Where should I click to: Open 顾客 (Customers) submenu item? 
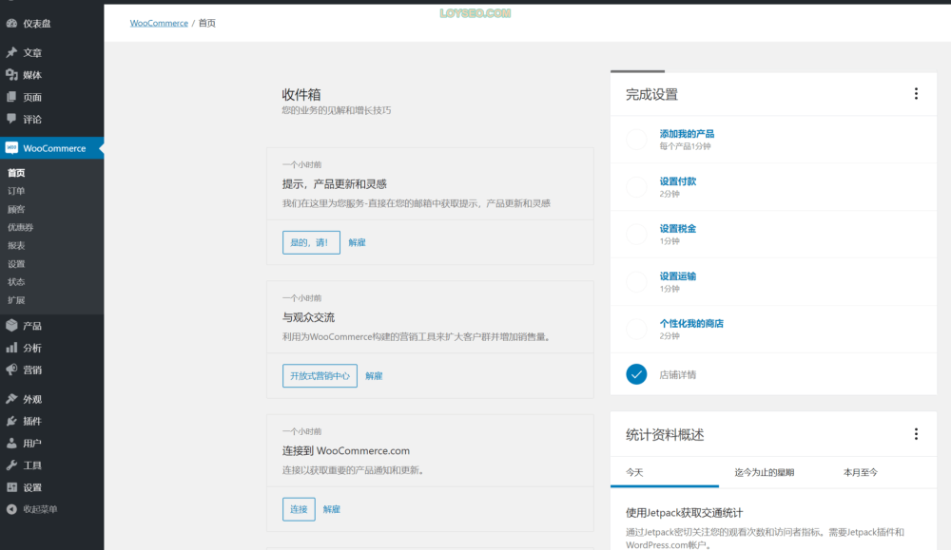click(x=16, y=209)
